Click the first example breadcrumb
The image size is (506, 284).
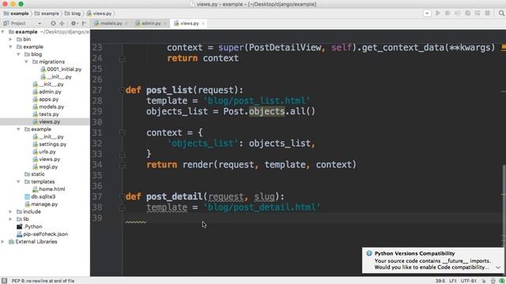coord(16,13)
